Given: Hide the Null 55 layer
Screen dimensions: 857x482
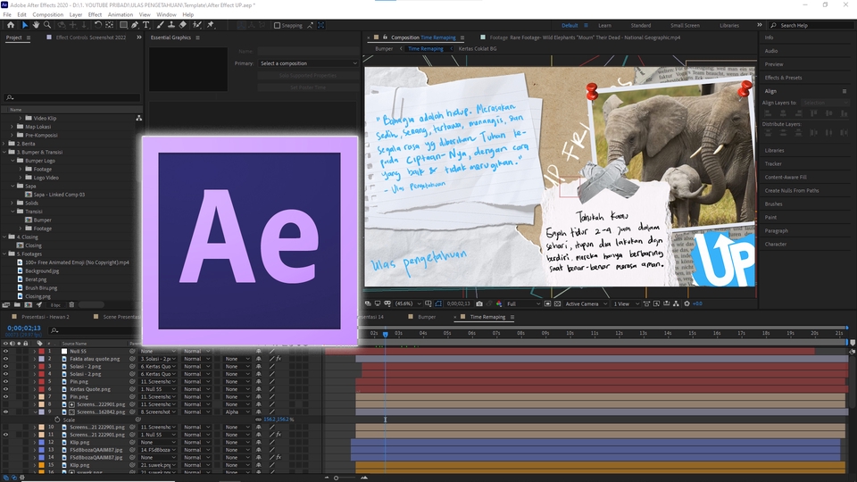Looking at the screenshot, I should [x=5, y=352].
